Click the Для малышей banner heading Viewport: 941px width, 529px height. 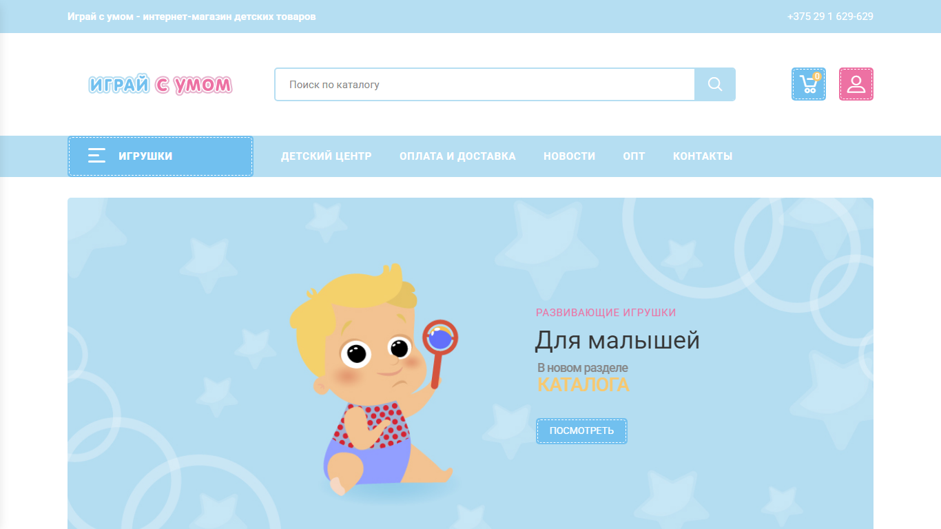point(617,340)
